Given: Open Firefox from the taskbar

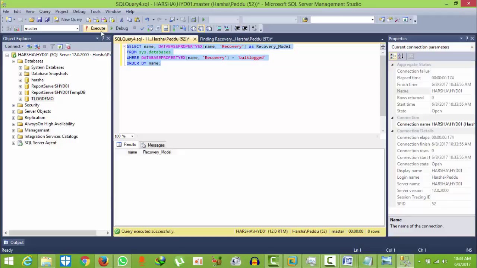Looking at the screenshot, I should tap(104, 261).
